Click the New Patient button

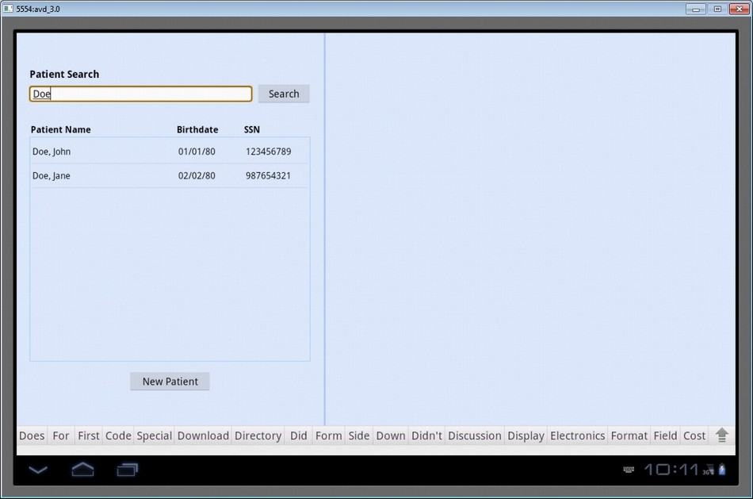pos(170,382)
